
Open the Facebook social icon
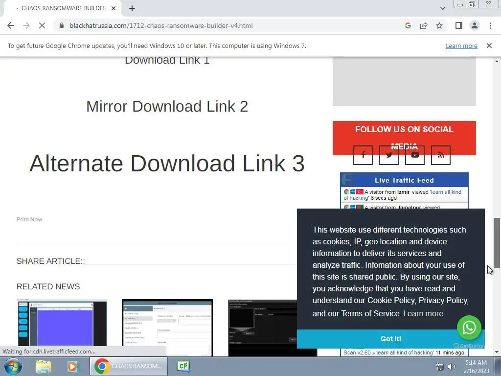point(363,155)
